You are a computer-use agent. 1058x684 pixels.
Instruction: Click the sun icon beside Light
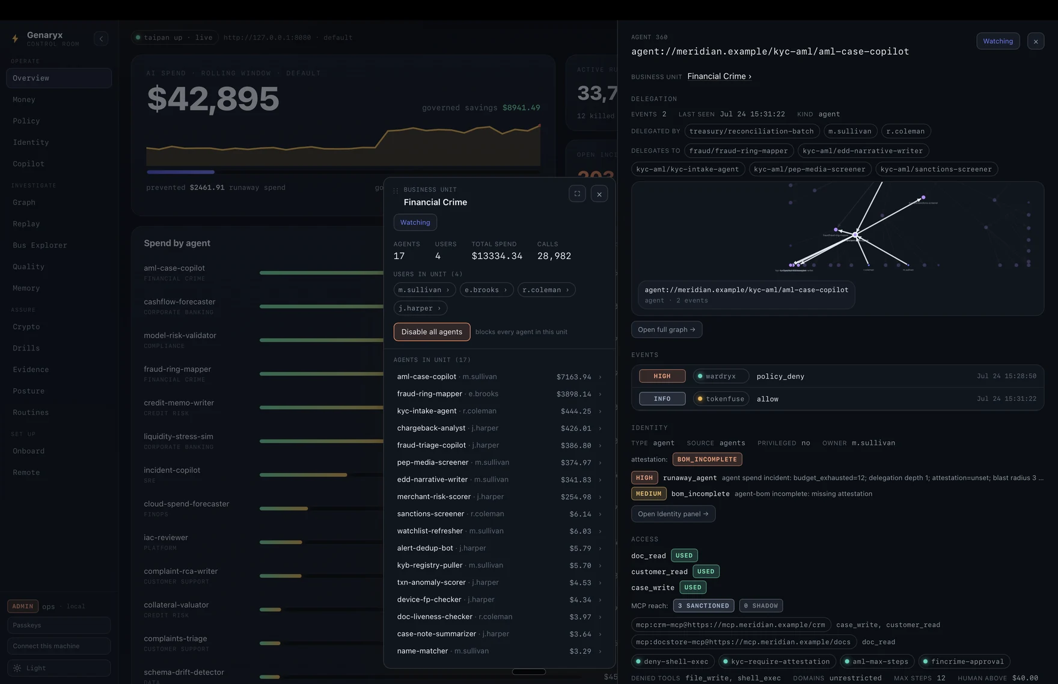[17, 668]
